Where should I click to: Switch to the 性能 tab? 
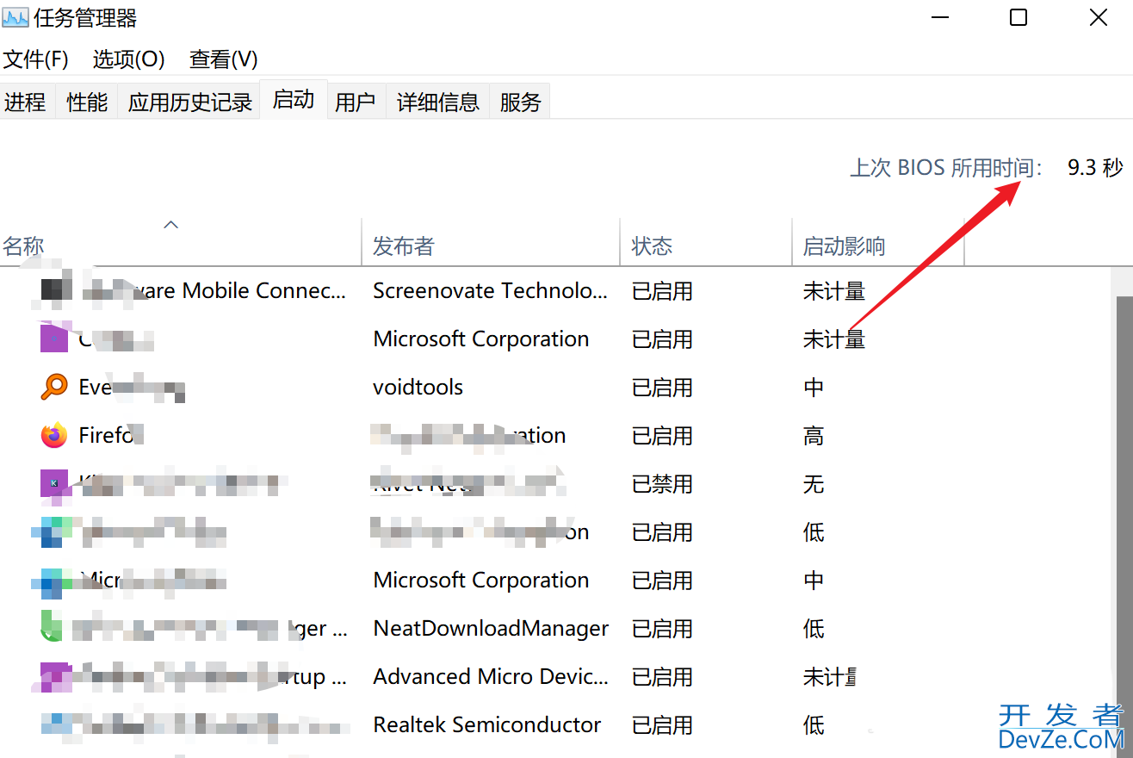click(x=87, y=103)
